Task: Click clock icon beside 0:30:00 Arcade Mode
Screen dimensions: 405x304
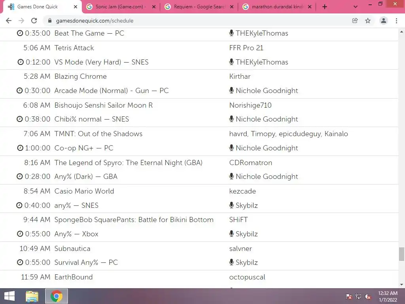Action: pyautogui.click(x=20, y=91)
